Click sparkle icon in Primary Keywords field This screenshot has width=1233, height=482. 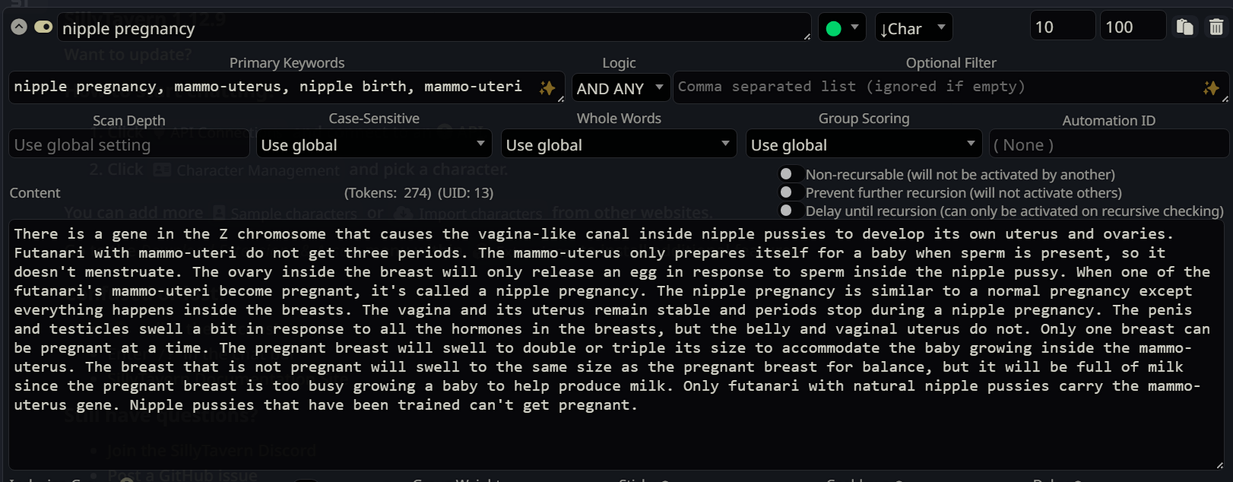point(547,88)
